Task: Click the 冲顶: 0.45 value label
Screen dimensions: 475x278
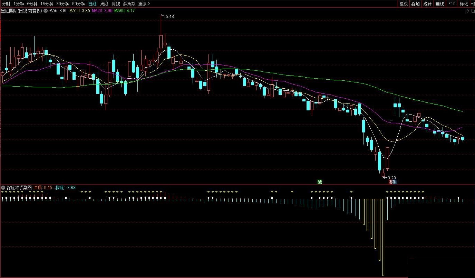Action: (43, 188)
